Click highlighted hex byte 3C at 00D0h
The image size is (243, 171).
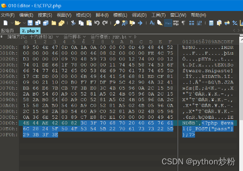coord(84,123)
